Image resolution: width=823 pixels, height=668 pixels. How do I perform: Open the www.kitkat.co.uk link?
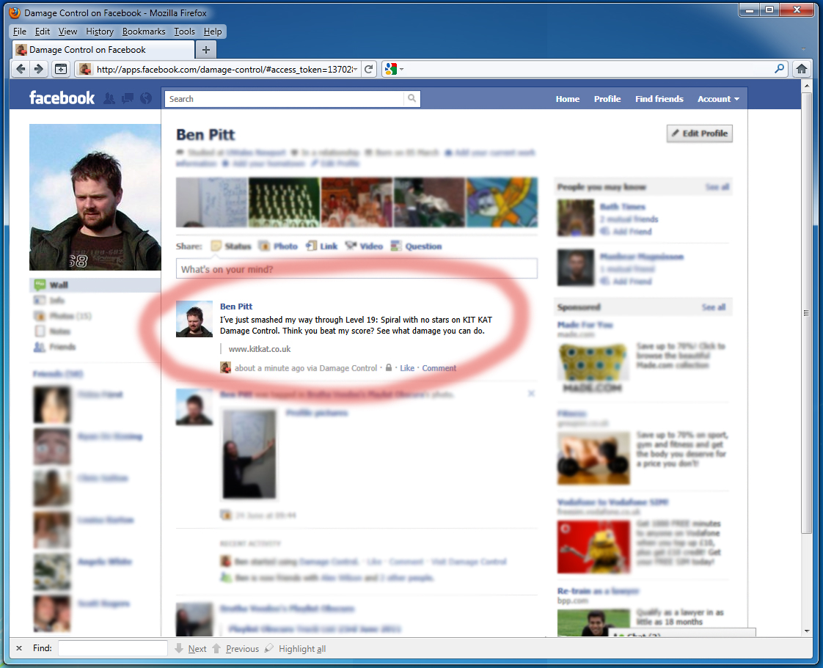pos(260,349)
